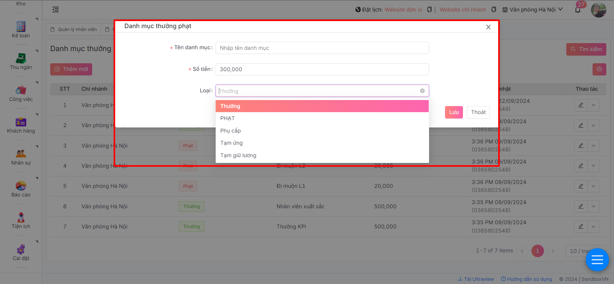Switch to Quản lý nhân viên tab

74,29
